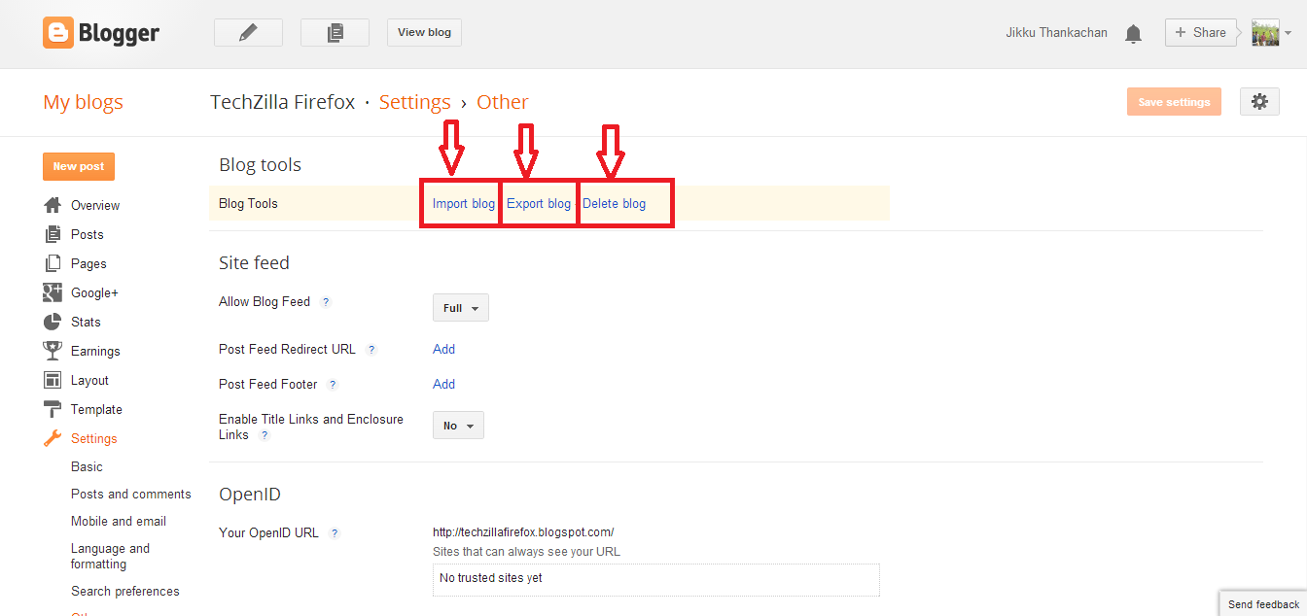Click the Blogger logo icon
Screen dimensions: 1307x616
point(58,33)
